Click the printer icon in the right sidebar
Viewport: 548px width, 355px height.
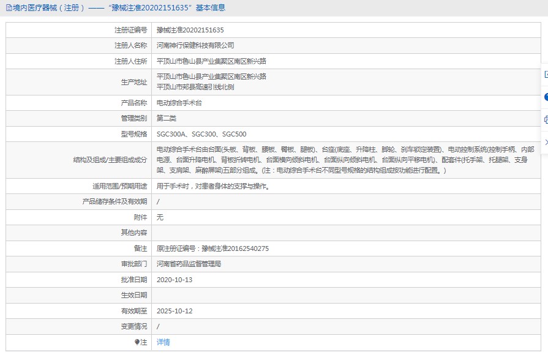pyautogui.click(x=545, y=119)
